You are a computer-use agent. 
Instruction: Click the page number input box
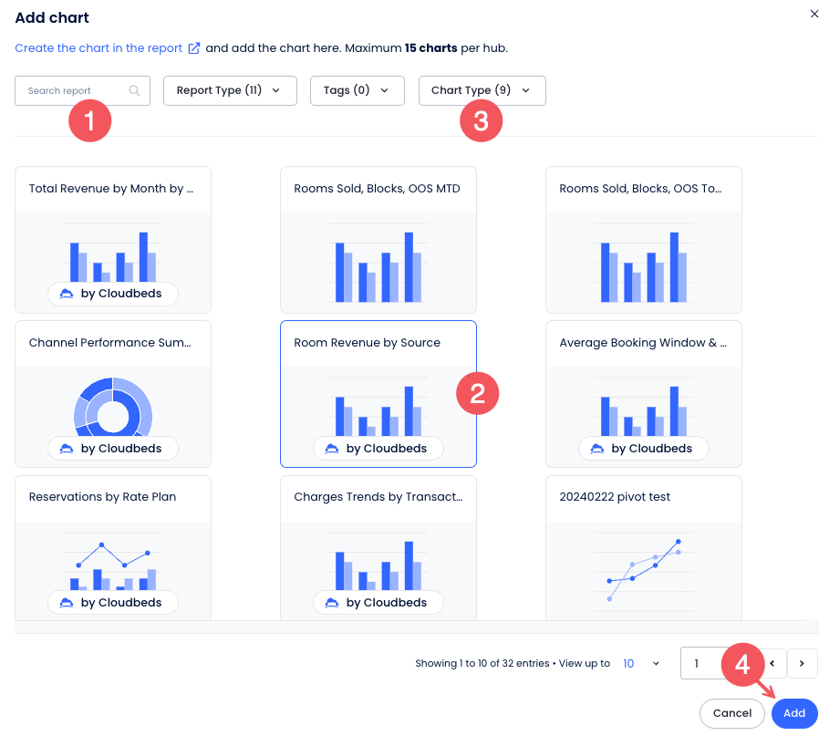(702, 663)
